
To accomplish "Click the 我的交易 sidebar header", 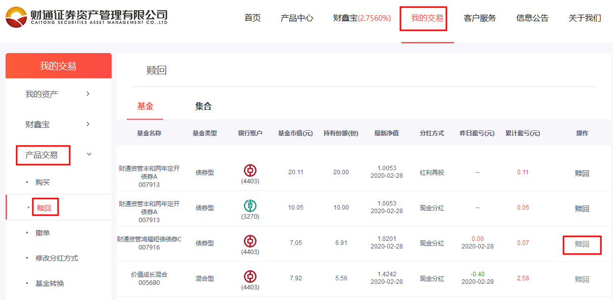I will (x=58, y=66).
